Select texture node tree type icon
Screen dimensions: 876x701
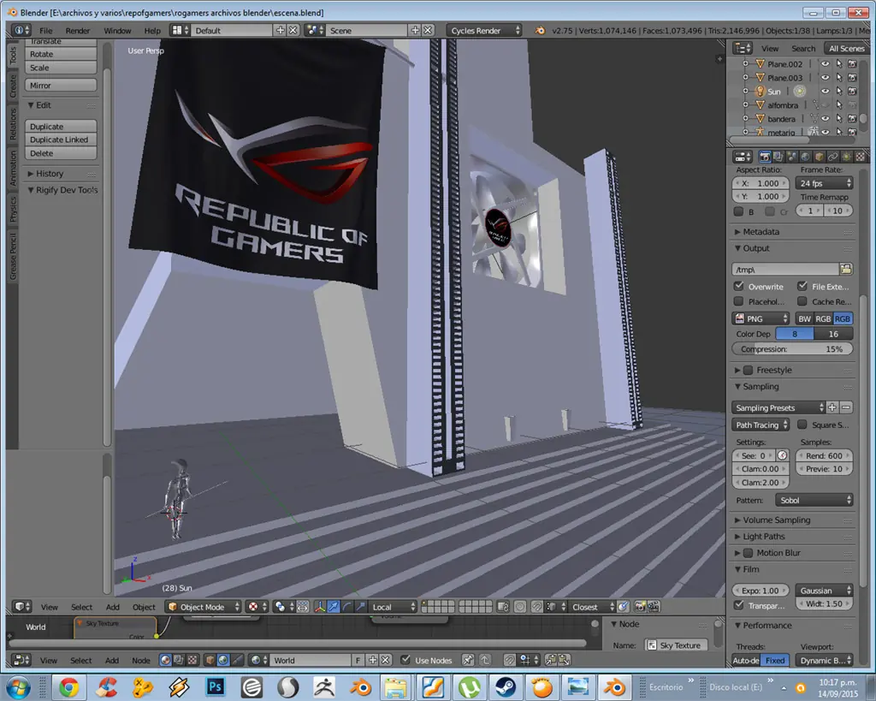[192, 660]
